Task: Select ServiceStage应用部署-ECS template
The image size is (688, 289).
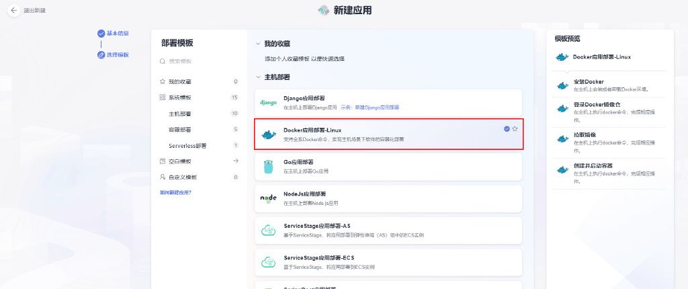Action: [388, 262]
